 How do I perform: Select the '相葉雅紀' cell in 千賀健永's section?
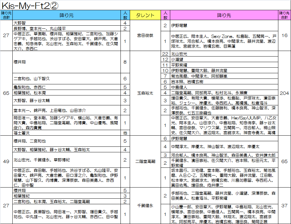(66, 196)
